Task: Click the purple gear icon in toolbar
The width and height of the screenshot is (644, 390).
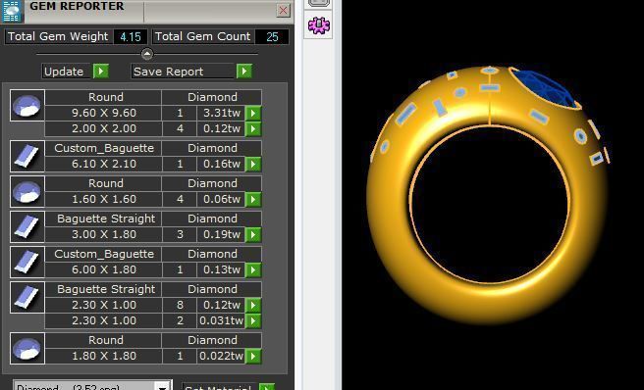Action: (x=319, y=25)
